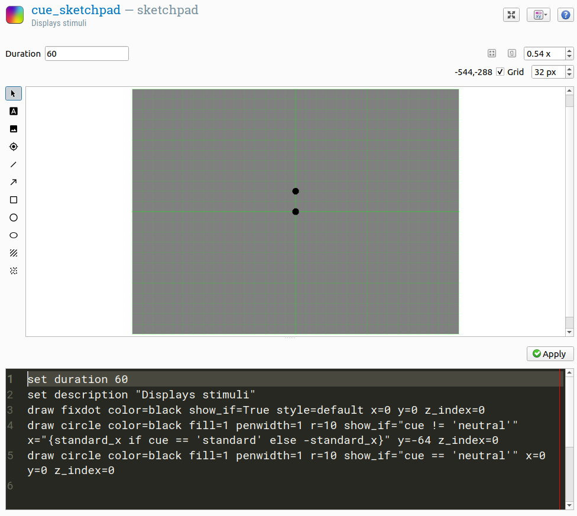577x516 pixels.
Task: Select the Image element tool
Action: click(x=13, y=129)
